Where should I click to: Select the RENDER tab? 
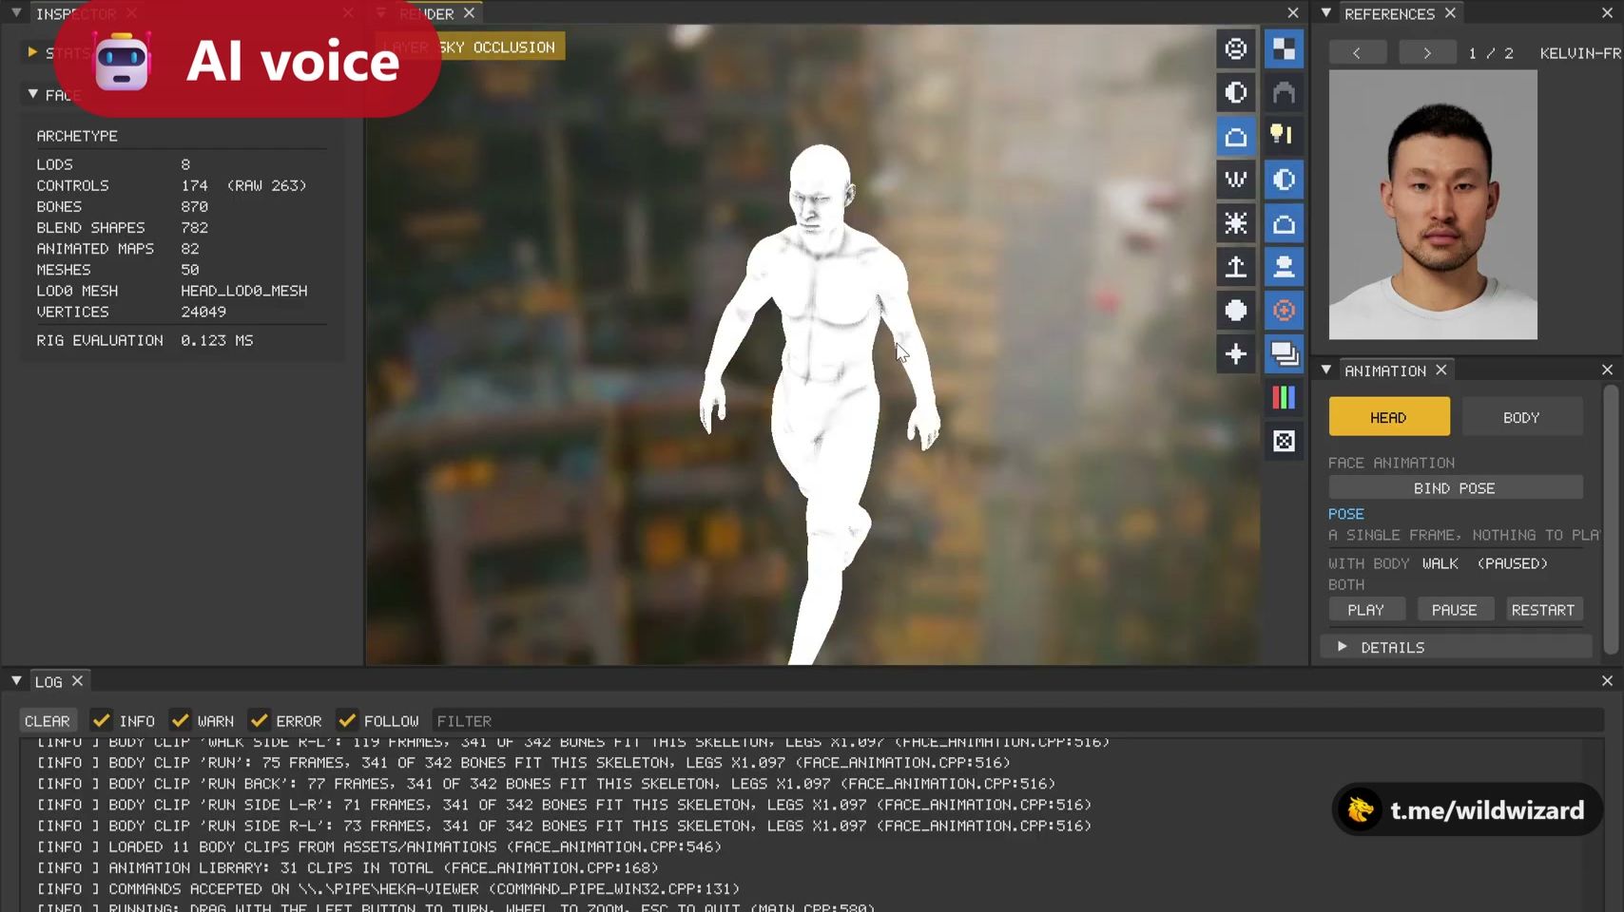point(427,13)
